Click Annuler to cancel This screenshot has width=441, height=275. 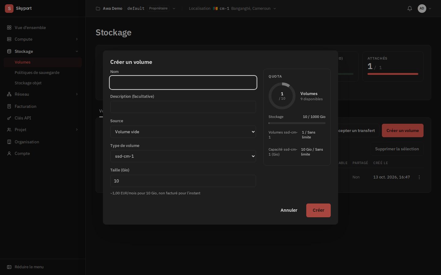click(x=289, y=210)
